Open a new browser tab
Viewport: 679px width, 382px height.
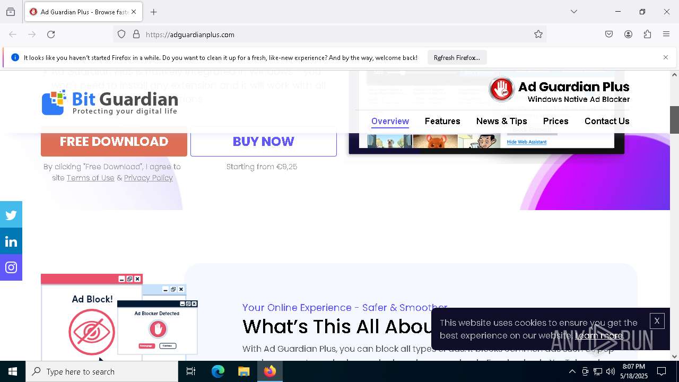[x=154, y=12]
